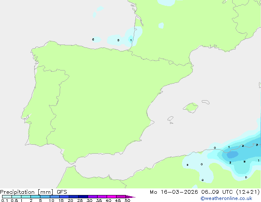Screen dimensions: 261x202
Task: Pick the 10–15 mm legend swatch
Action: click(x=55, y=197)
